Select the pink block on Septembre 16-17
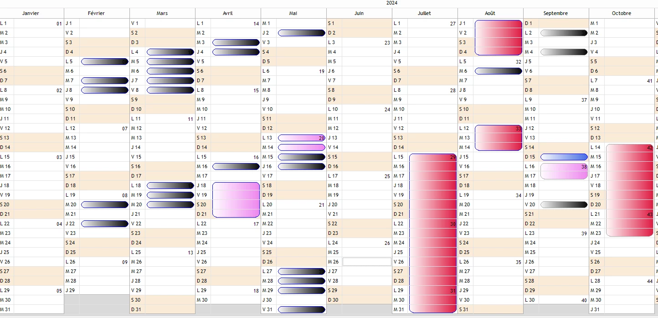658x318 pixels. (x=564, y=171)
